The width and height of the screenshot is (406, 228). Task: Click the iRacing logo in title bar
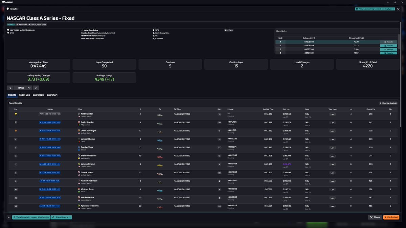pyautogui.click(x=8, y=2)
